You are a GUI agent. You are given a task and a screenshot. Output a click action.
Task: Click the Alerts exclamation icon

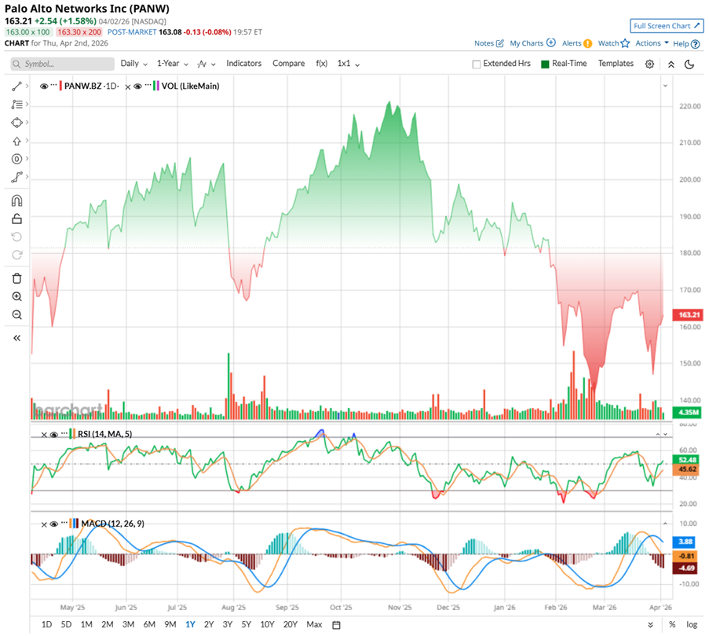[x=587, y=43]
